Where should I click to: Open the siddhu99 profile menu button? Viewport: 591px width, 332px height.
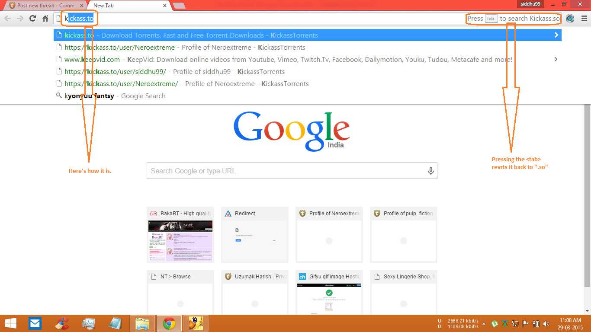click(530, 4)
